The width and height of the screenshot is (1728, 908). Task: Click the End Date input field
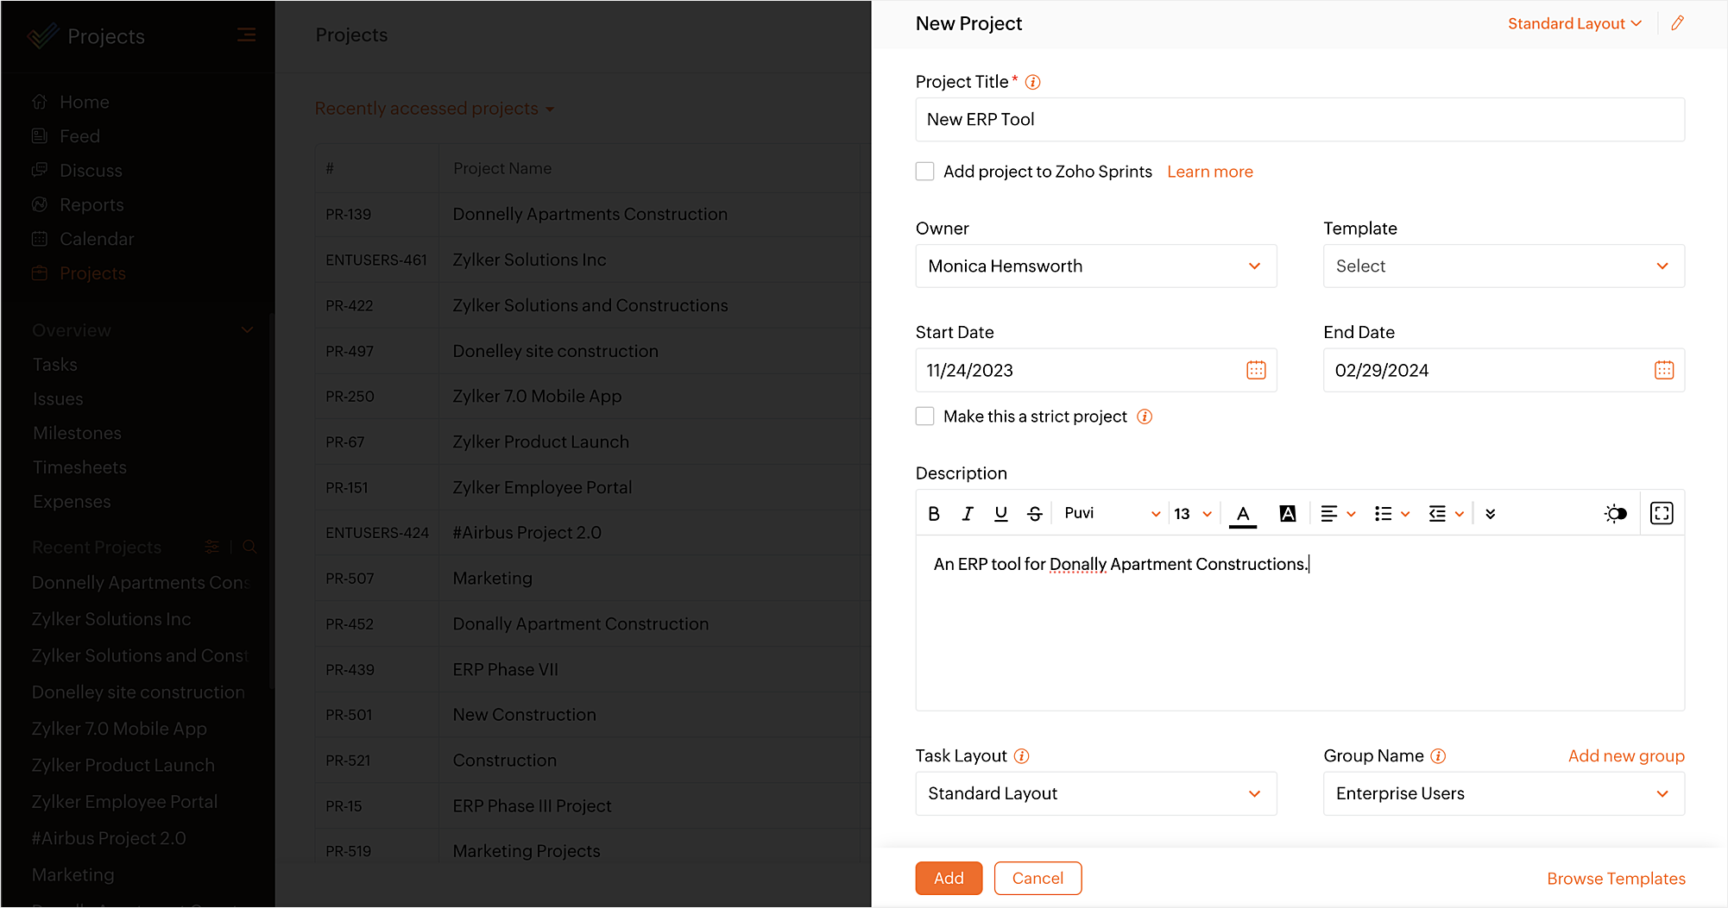1504,370
